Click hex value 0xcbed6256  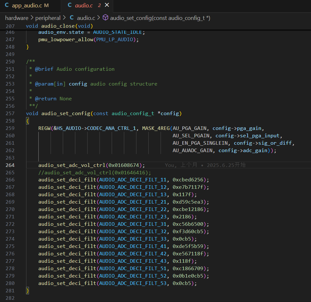pyautogui.click(x=188, y=180)
